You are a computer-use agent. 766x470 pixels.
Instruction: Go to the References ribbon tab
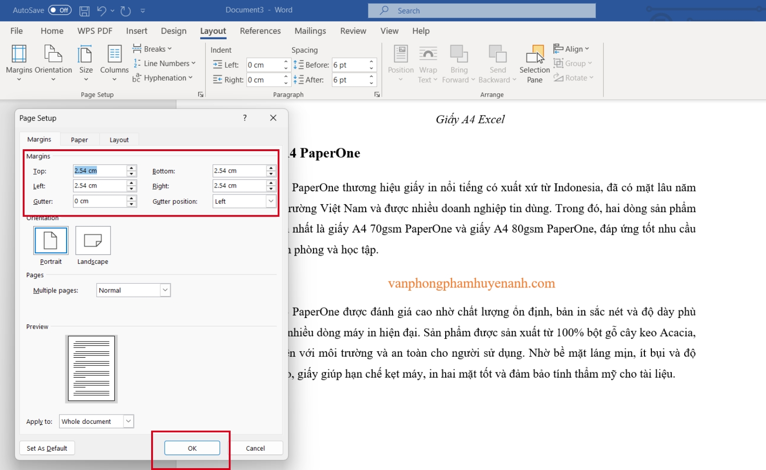pyautogui.click(x=260, y=31)
